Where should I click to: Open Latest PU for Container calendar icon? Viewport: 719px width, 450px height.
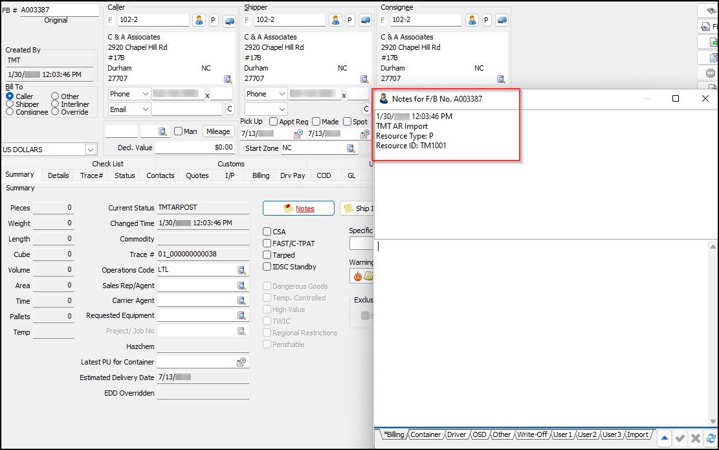point(241,362)
